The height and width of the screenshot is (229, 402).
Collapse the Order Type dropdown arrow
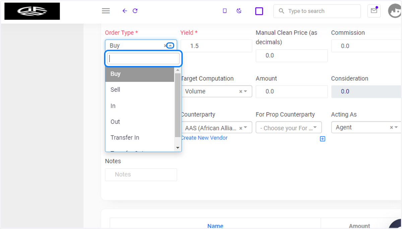(x=171, y=45)
